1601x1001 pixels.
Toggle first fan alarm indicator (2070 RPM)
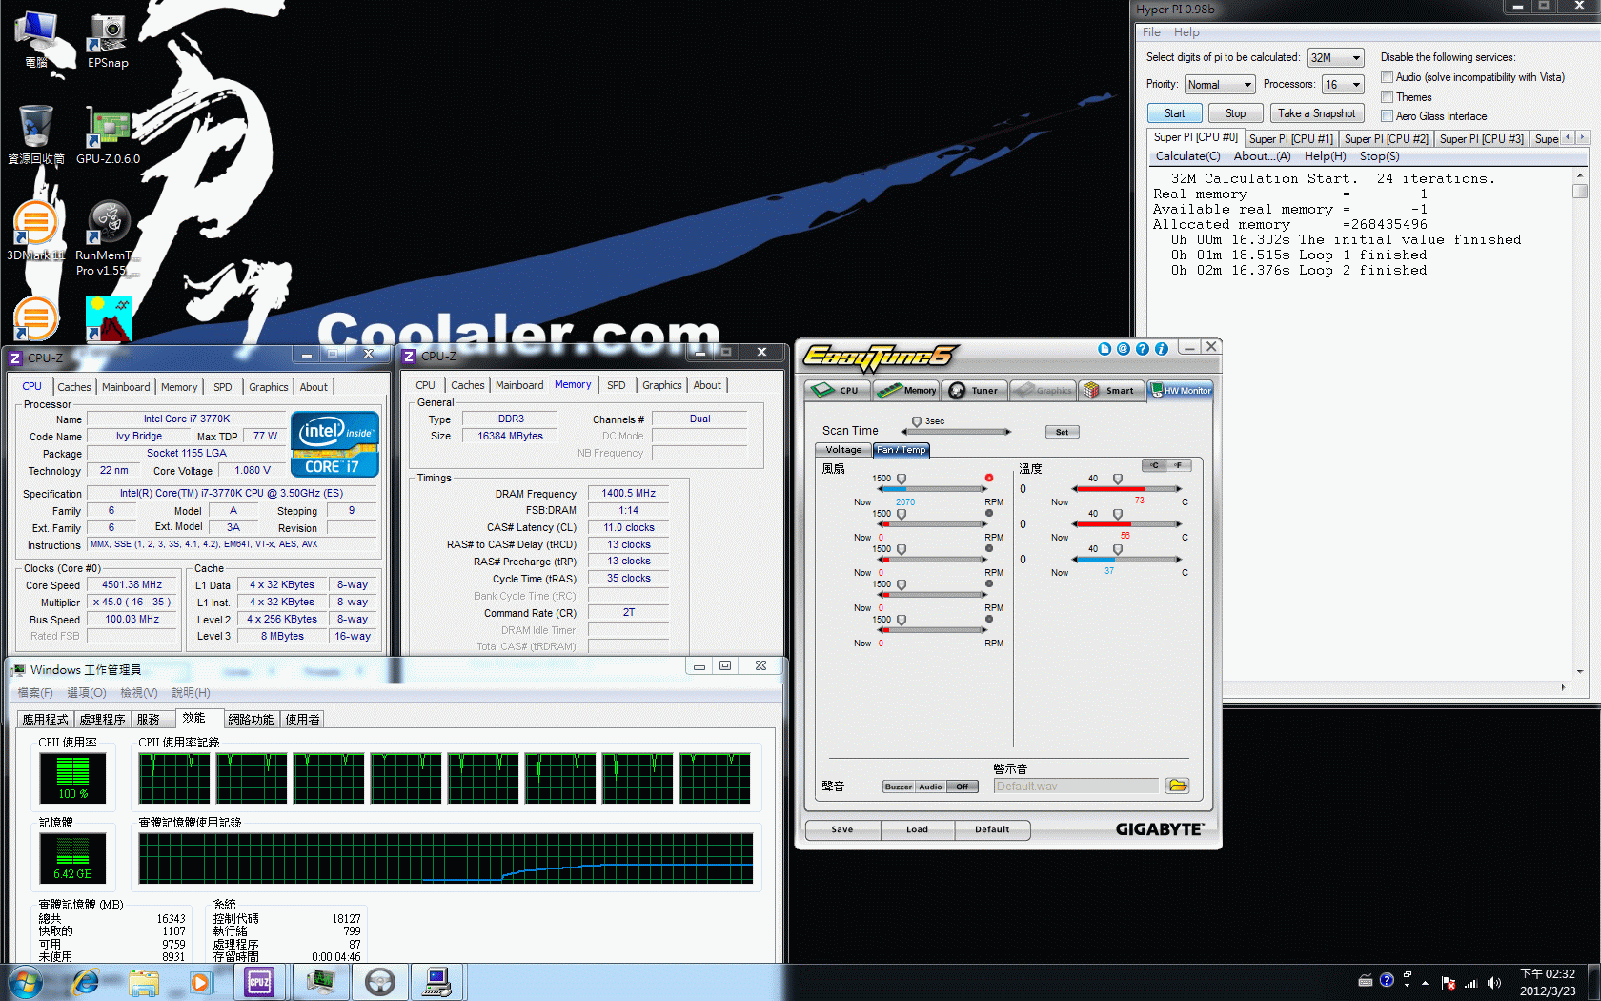tap(989, 478)
